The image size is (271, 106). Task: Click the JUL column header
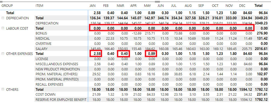174,6
